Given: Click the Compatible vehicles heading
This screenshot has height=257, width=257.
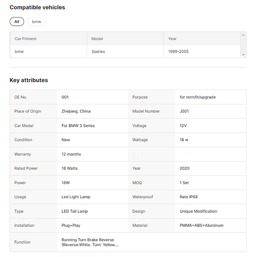Looking at the screenshot, I should (x=37, y=7).
